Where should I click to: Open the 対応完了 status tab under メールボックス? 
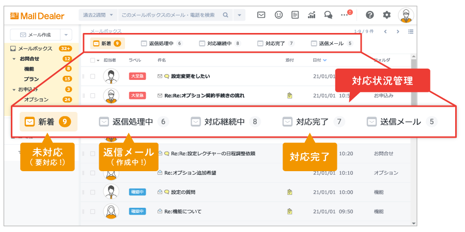pos(276,43)
